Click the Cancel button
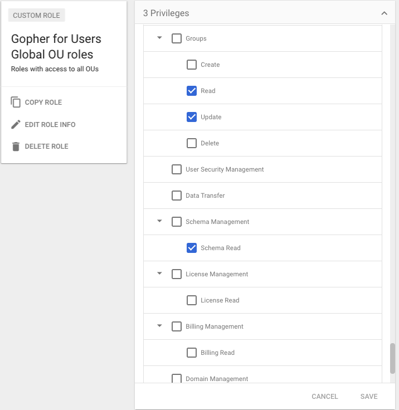 [x=325, y=397]
